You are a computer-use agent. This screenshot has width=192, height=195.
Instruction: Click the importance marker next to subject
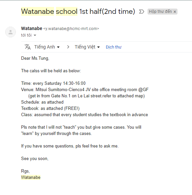click(x=142, y=12)
